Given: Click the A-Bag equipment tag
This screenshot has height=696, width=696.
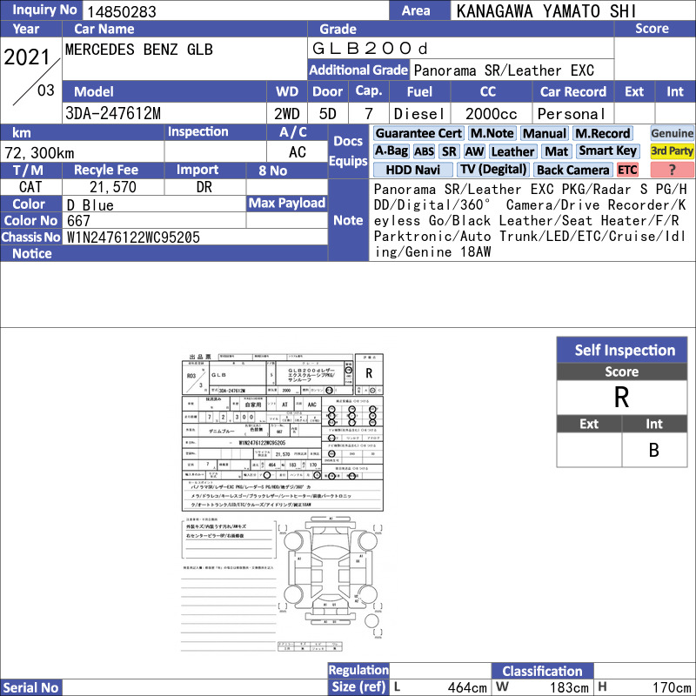Looking at the screenshot, I should click(391, 151).
